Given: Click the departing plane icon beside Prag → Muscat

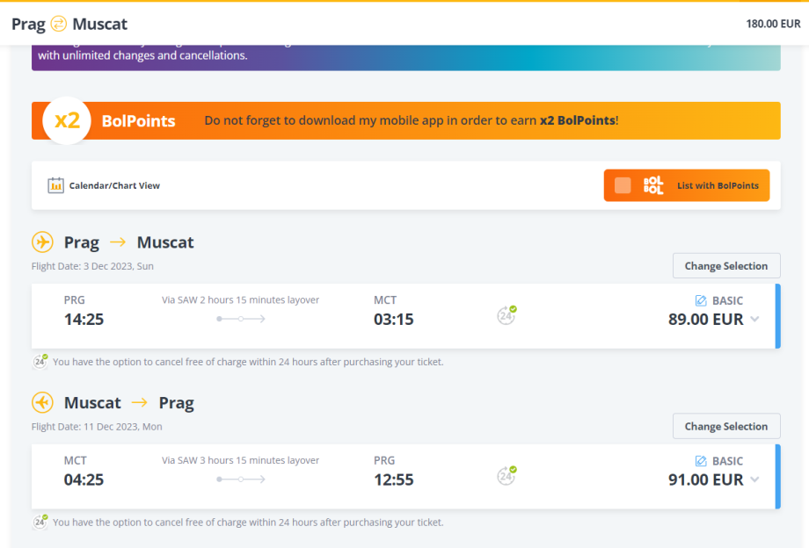Looking at the screenshot, I should 42,242.
